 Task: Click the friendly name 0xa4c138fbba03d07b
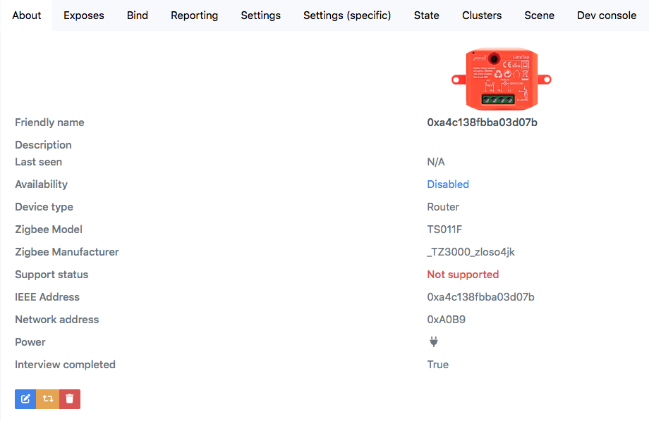[480, 122]
